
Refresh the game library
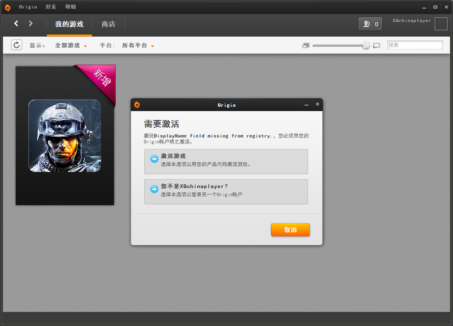17,45
